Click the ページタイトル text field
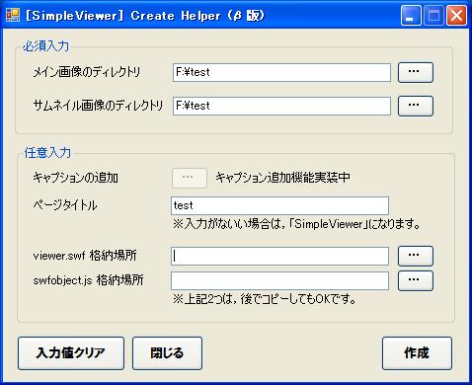Screen dimensions: 472x385 279,205
